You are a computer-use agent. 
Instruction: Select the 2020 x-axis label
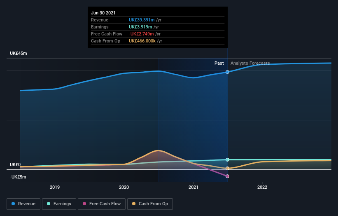124,187
